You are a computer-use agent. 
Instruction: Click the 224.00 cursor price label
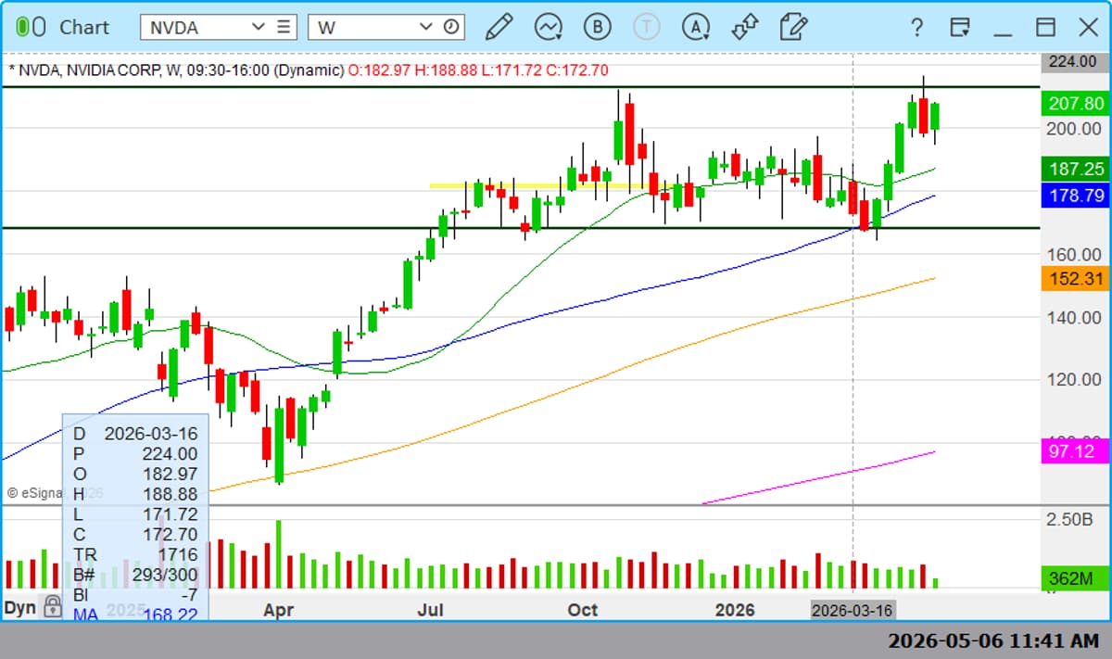point(1075,62)
